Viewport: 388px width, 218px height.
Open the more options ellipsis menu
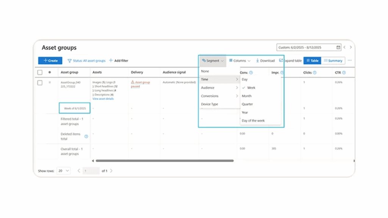coord(349,61)
